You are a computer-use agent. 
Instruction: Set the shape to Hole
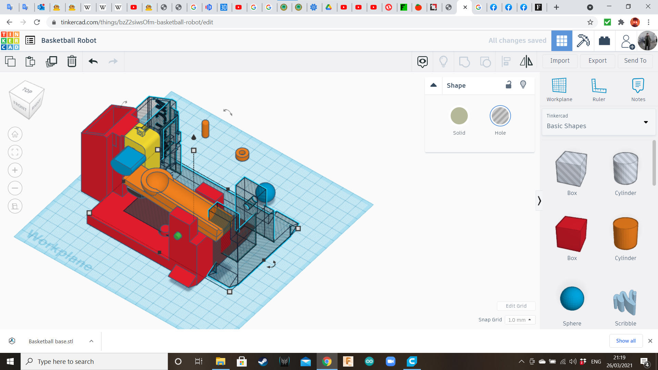tap(500, 116)
